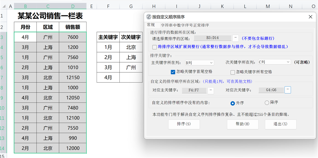Screen dimensions: 318x158
Task: Click the sort dialog's title bar logo icon
Action: click(149, 17)
